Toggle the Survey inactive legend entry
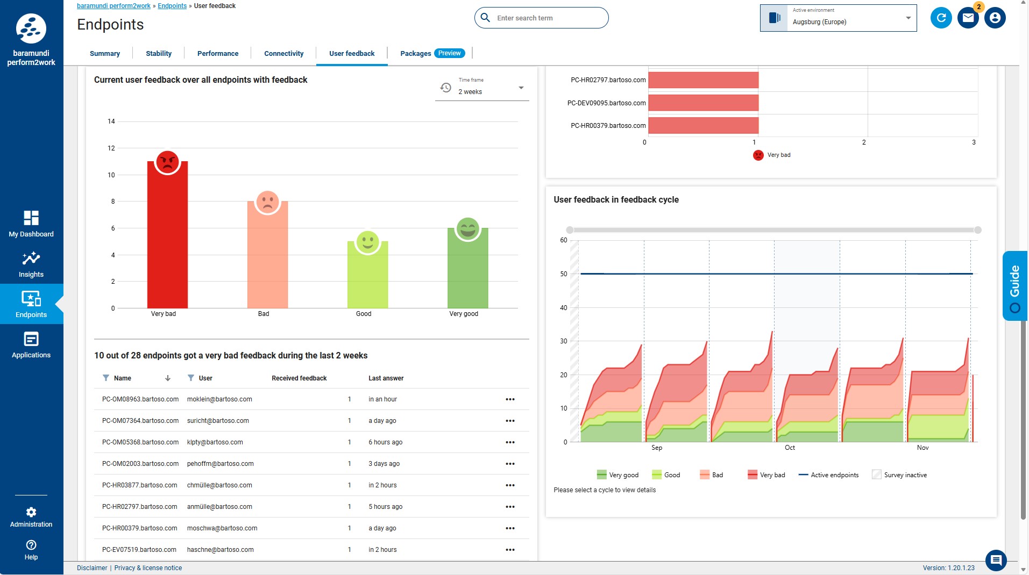The image size is (1029, 575). [x=899, y=475]
